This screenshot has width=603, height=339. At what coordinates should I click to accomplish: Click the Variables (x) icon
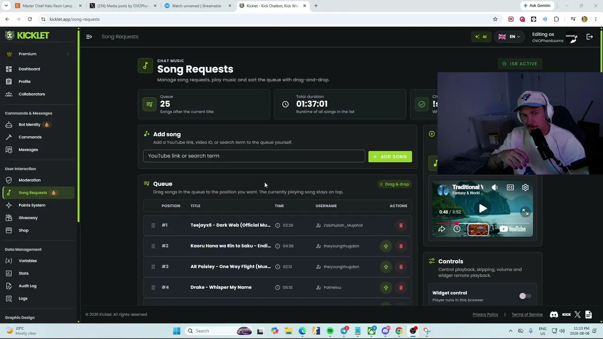pos(9,261)
